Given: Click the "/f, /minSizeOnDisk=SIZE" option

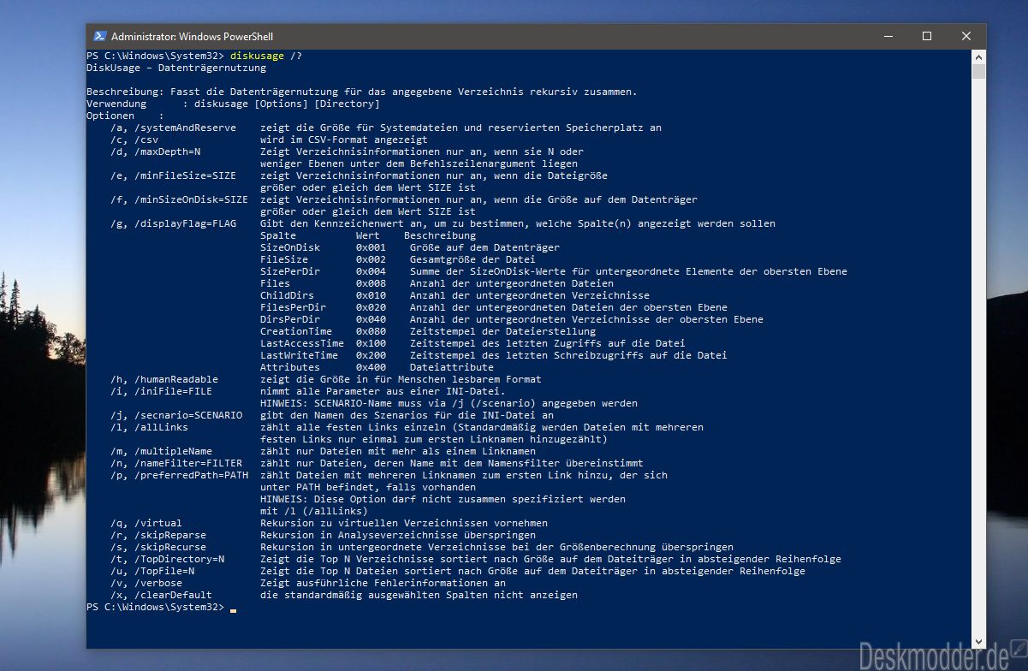Looking at the screenshot, I should (x=179, y=199).
